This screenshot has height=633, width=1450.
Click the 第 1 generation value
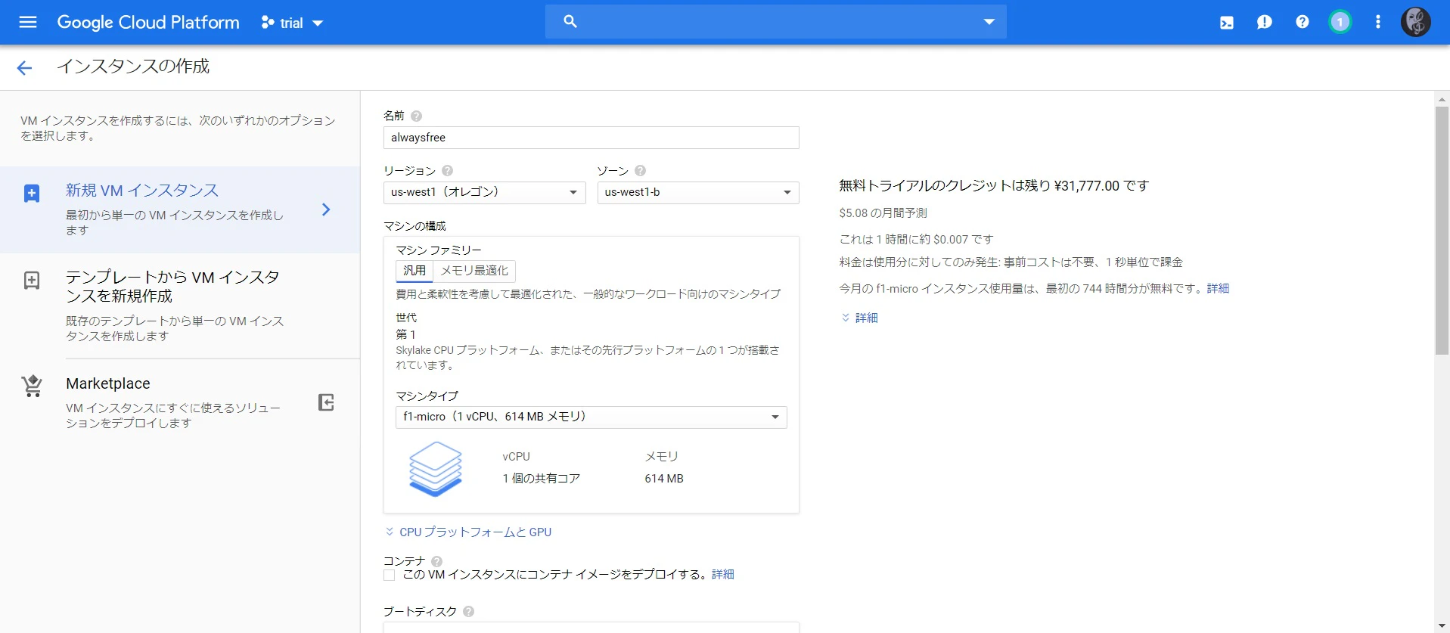(406, 334)
